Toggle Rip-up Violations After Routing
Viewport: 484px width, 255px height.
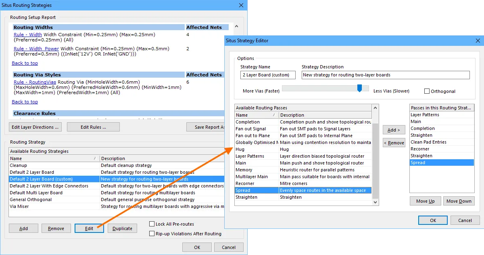(x=152, y=234)
